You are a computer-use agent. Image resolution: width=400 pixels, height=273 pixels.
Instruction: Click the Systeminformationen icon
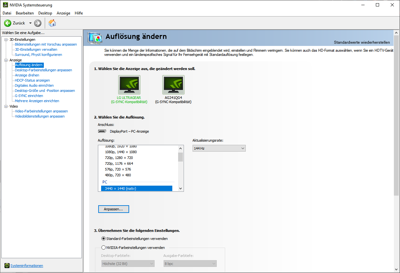pyautogui.click(x=7, y=266)
